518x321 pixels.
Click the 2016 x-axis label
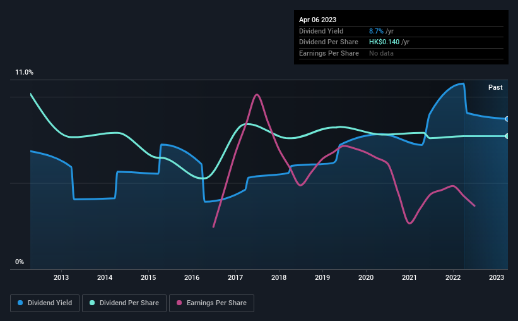pyautogui.click(x=192, y=277)
